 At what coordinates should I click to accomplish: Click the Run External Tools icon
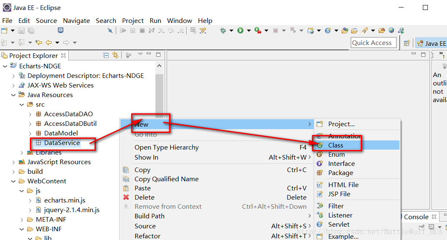pyautogui.click(x=258, y=30)
